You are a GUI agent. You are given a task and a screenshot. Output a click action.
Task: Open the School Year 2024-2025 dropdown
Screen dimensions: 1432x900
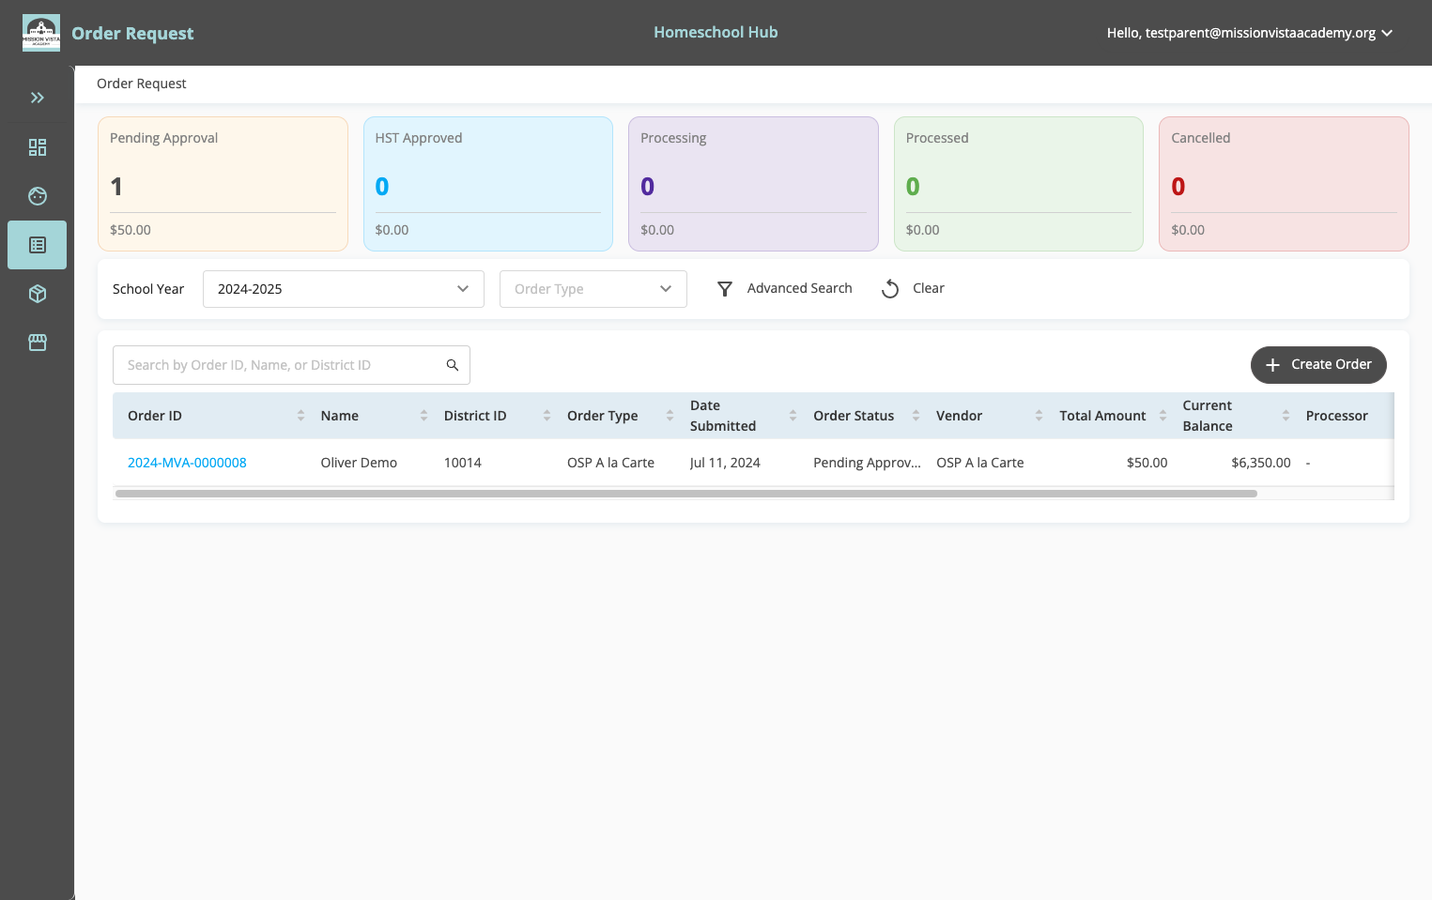click(x=344, y=289)
